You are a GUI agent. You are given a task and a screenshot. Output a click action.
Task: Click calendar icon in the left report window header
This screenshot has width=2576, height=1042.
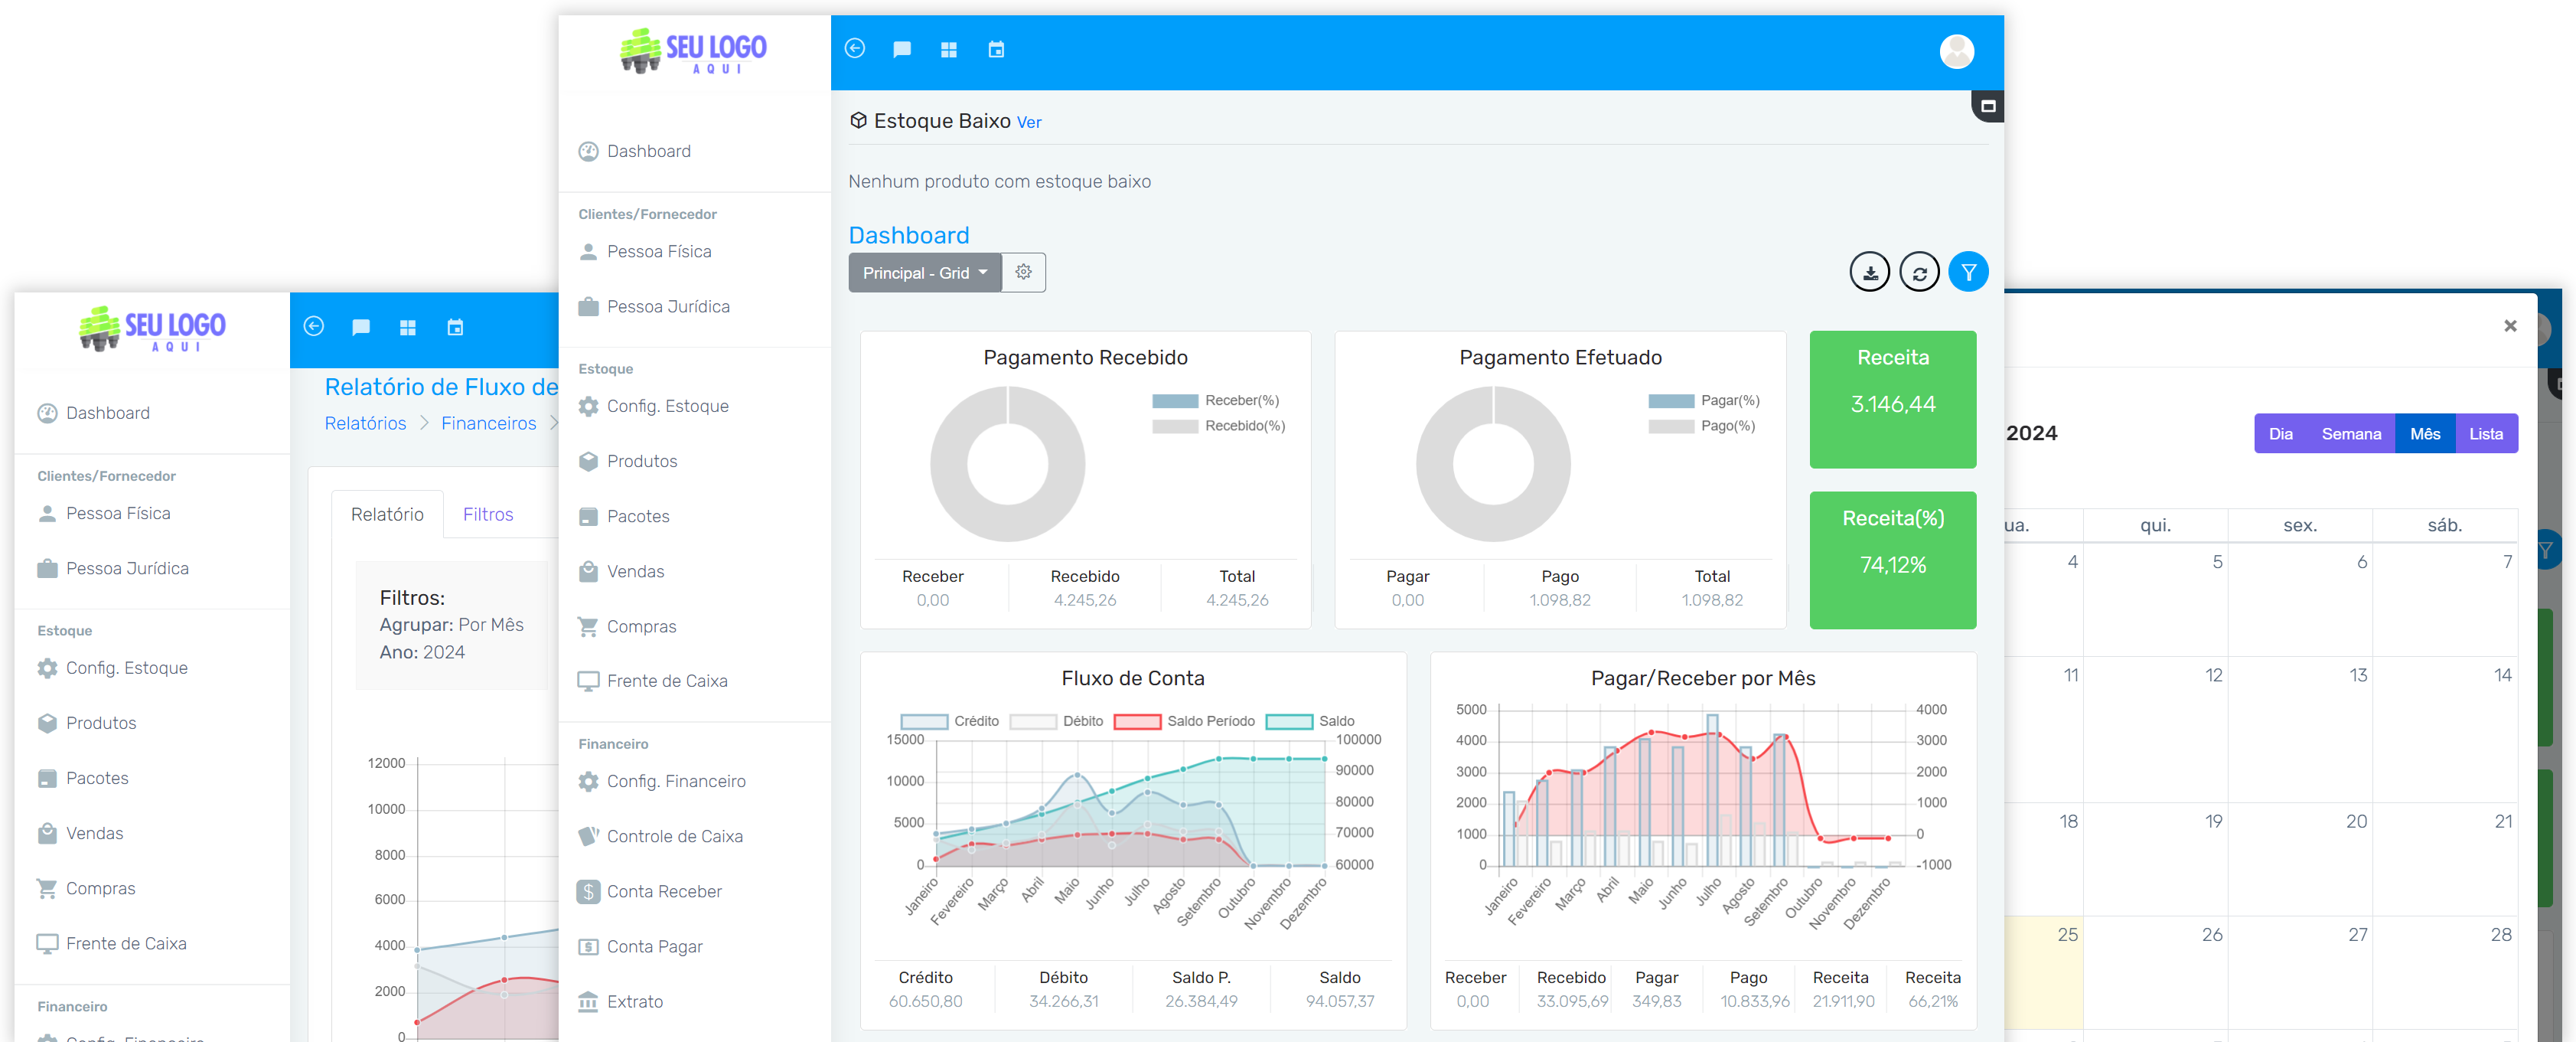(455, 327)
